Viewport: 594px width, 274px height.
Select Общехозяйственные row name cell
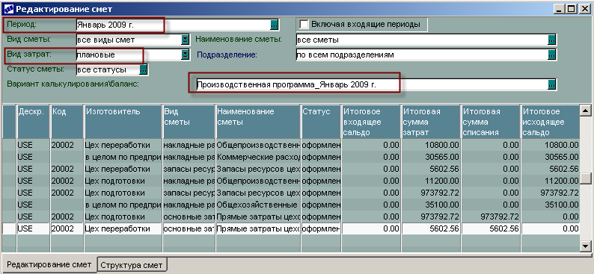pyautogui.click(x=258, y=205)
